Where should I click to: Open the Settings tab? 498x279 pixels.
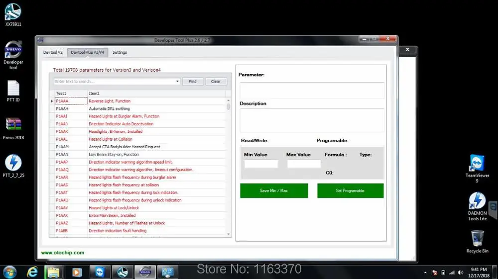120,52
